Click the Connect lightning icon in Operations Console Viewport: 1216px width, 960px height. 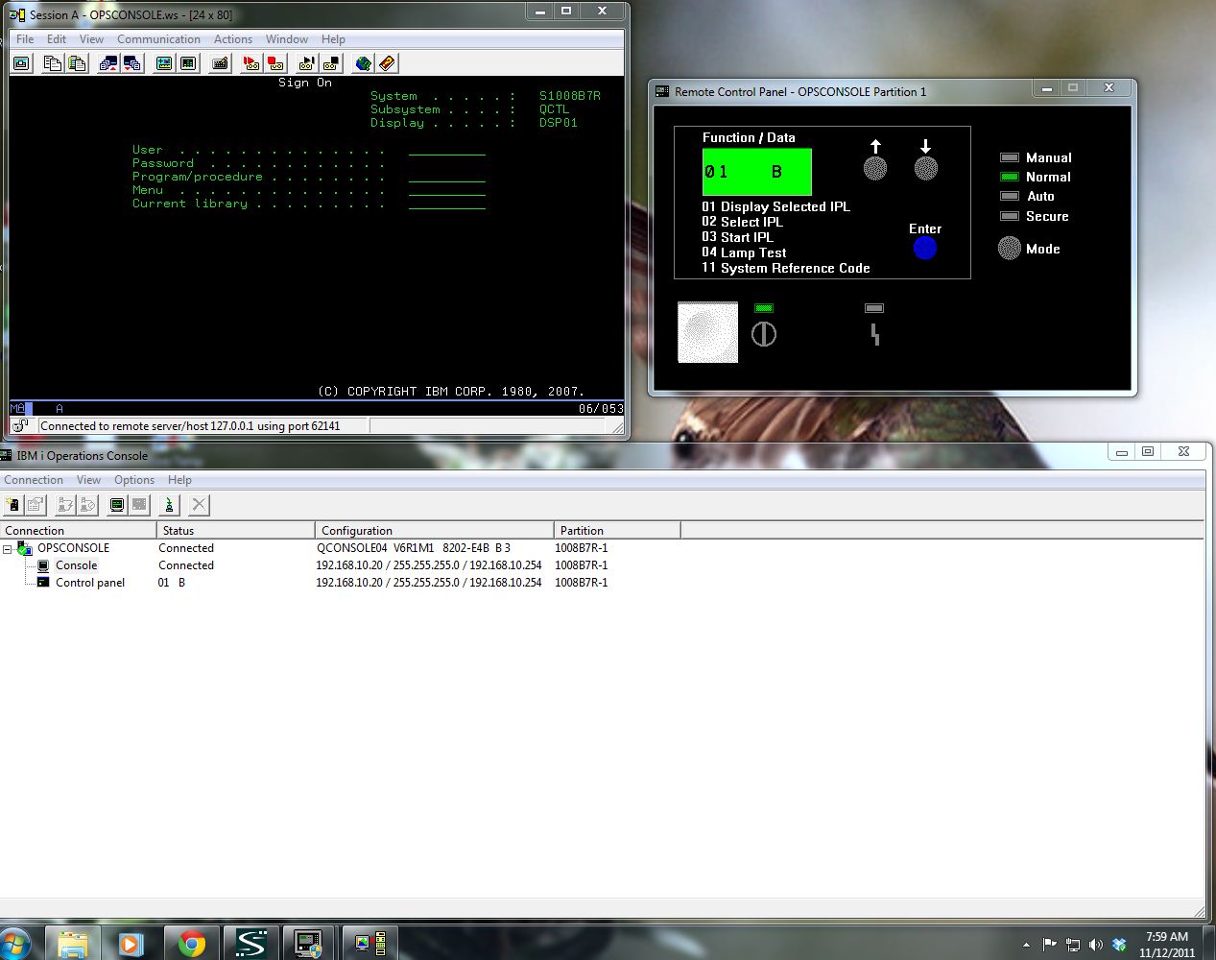coord(64,505)
